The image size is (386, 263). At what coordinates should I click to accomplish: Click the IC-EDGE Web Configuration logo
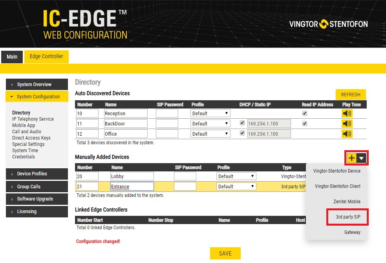click(x=85, y=25)
